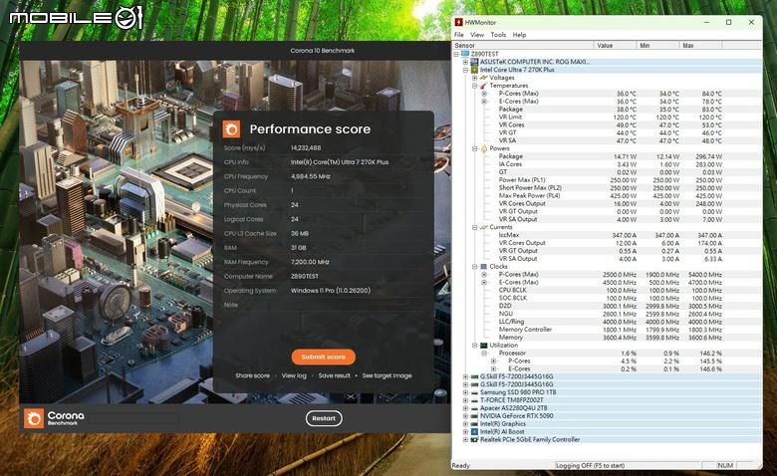Image resolution: width=777 pixels, height=476 pixels.
Task: Click the Value column header
Action: [x=615, y=45]
